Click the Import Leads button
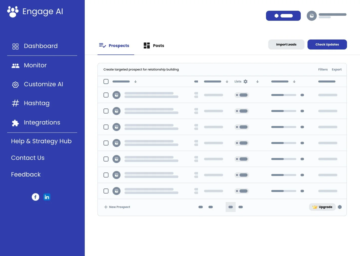 [286, 44]
